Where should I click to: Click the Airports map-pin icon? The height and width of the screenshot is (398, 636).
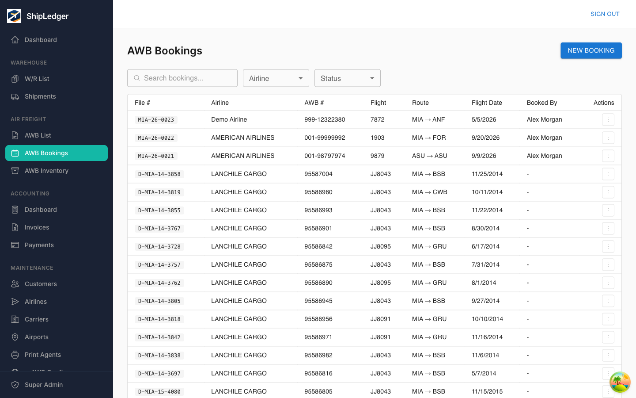15,337
